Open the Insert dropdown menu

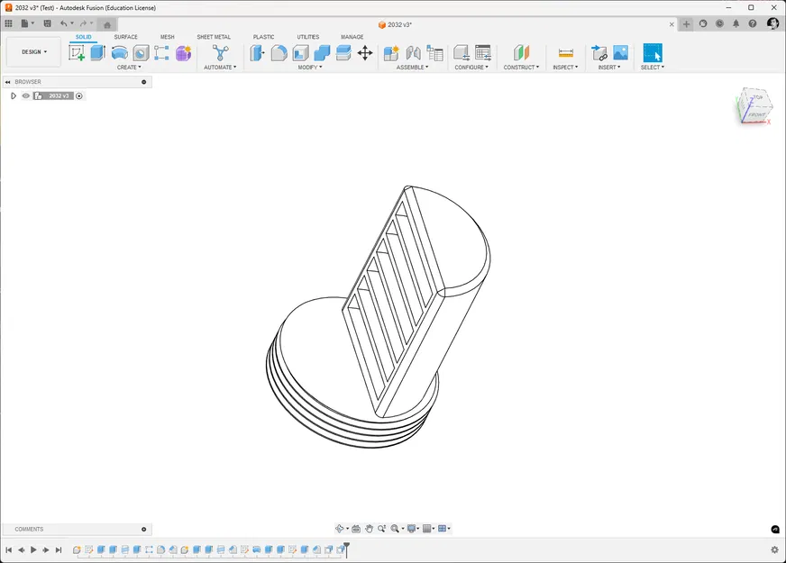pyautogui.click(x=609, y=68)
